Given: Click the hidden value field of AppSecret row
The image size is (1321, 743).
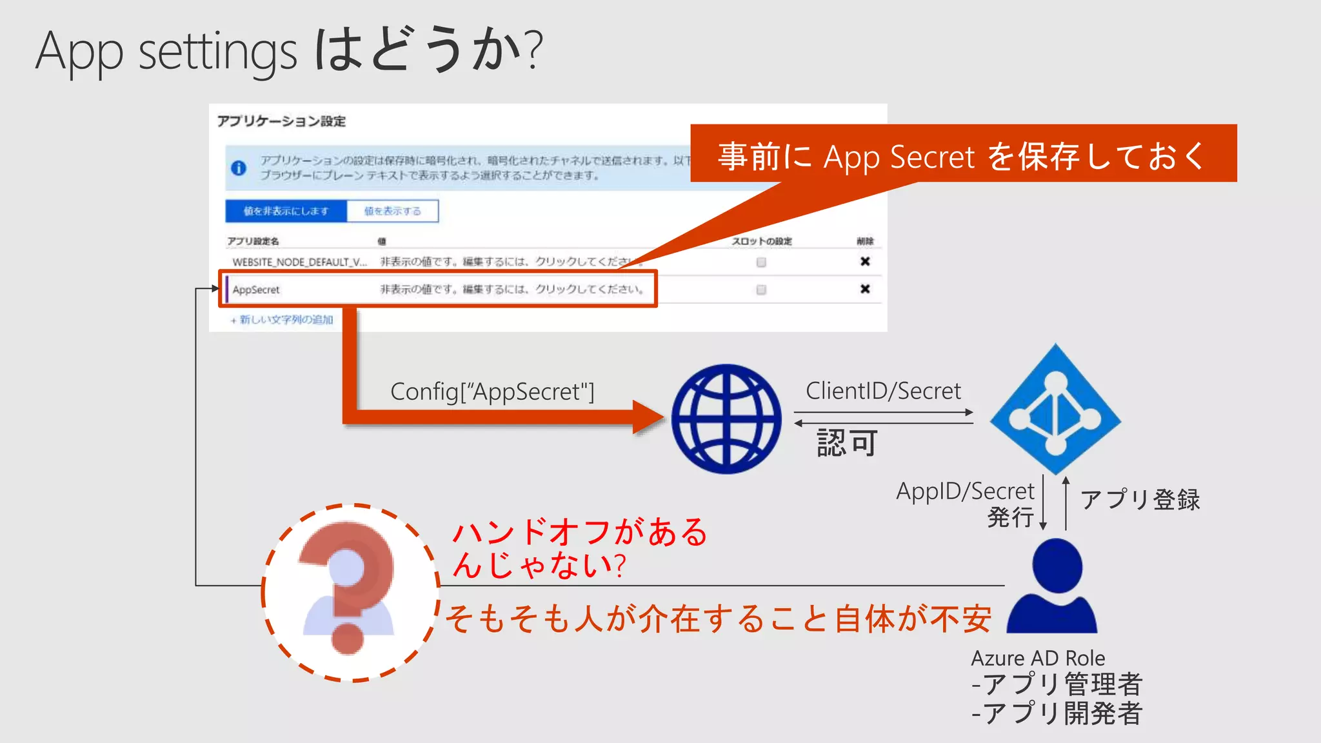Looking at the screenshot, I should point(512,289).
